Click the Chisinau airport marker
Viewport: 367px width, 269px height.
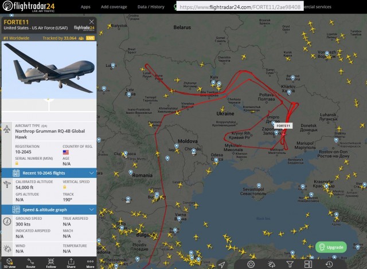pyautogui.click(x=193, y=151)
